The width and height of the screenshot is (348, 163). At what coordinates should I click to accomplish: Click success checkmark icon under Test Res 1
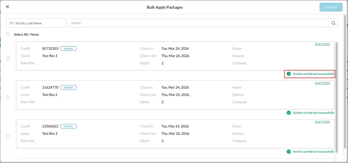(289, 74)
